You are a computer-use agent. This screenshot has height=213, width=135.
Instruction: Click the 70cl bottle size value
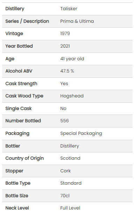[65, 196]
